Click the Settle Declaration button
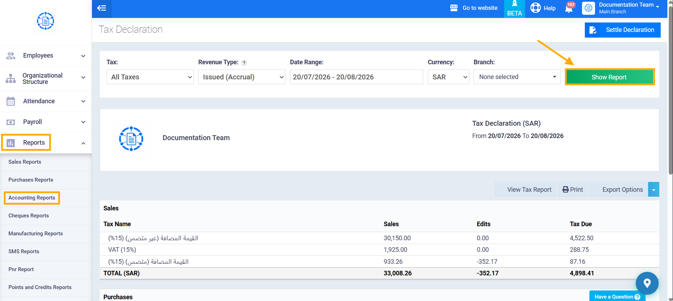 click(x=622, y=30)
